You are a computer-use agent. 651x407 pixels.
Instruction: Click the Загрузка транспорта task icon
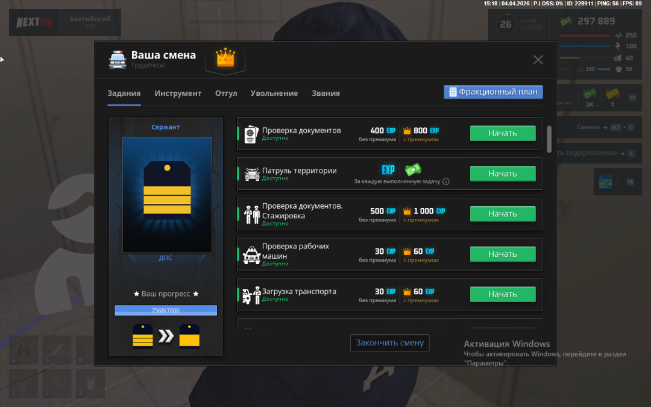coord(251,295)
